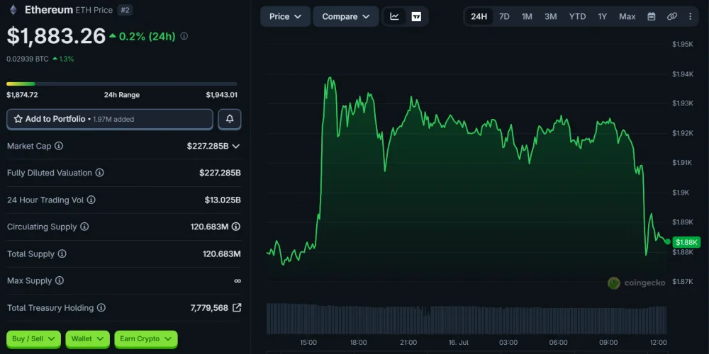Click the green $1.88K current price tag
709x354 pixels.
pyautogui.click(x=687, y=242)
